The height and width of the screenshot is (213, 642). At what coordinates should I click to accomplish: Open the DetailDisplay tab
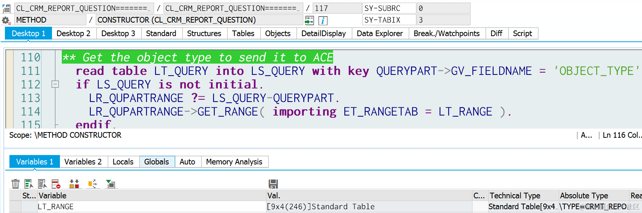coord(324,33)
